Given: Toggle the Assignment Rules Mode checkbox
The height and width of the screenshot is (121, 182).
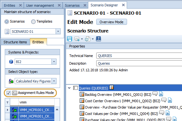Looking at the screenshot, I should pyautogui.click(x=9, y=93).
